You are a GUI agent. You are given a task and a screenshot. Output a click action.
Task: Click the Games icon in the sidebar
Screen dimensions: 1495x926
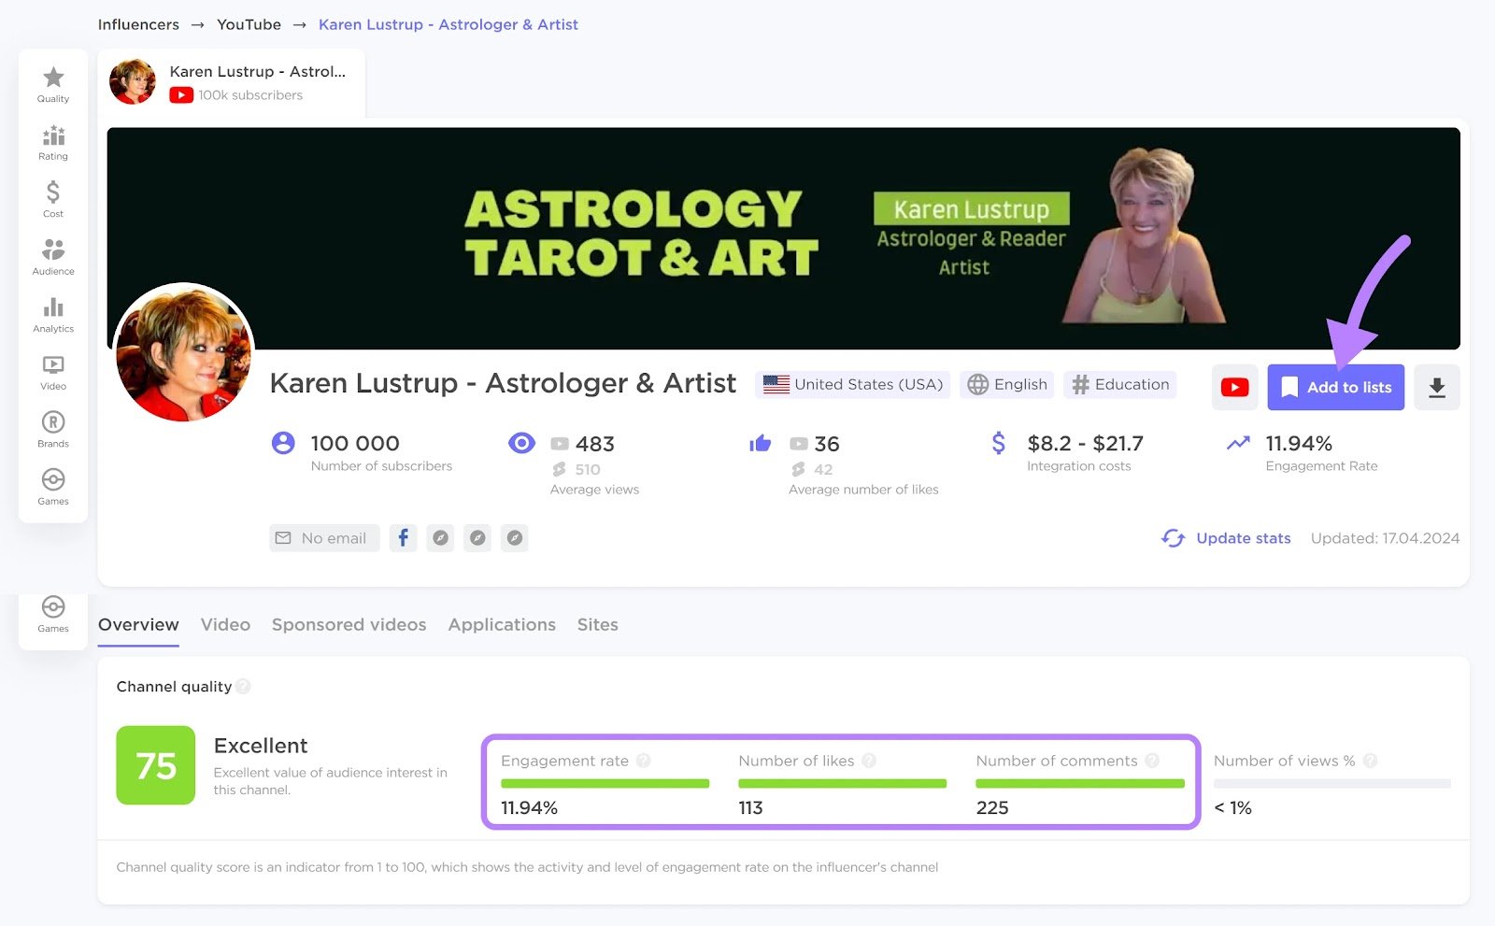pyautogui.click(x=52, y=486)
